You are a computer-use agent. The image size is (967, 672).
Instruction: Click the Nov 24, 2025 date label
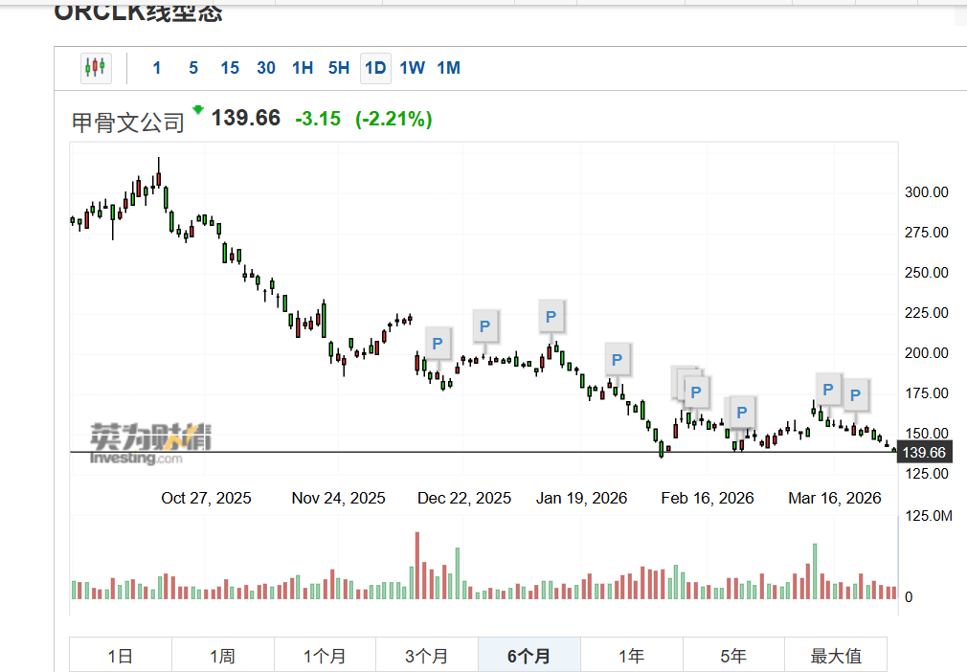(x=339, y=498)
